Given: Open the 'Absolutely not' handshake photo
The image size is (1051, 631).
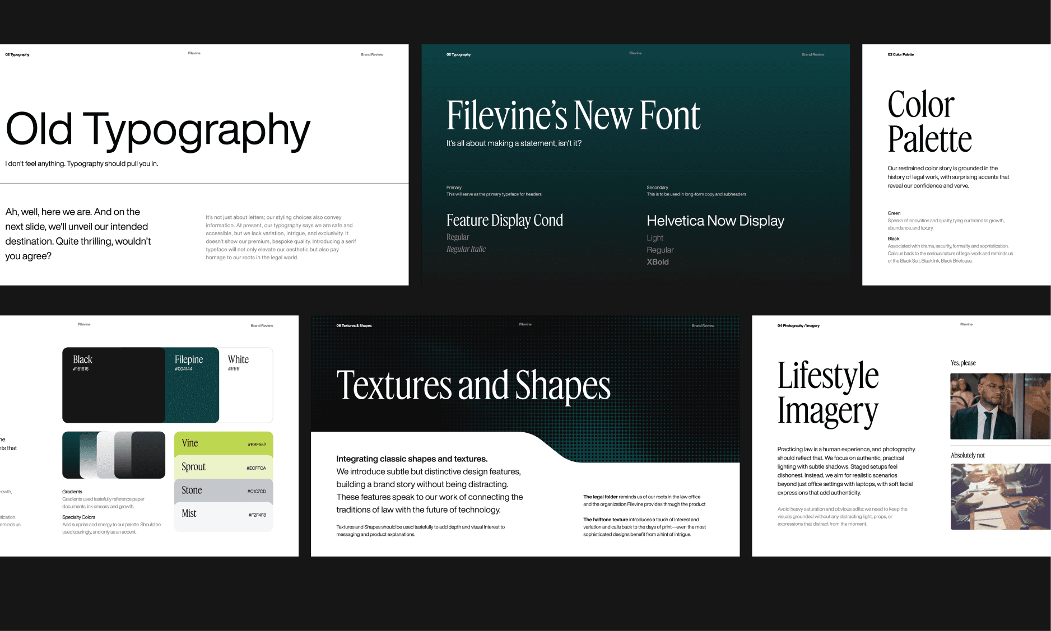Looking at the screenshot, I should [1001, 497].
